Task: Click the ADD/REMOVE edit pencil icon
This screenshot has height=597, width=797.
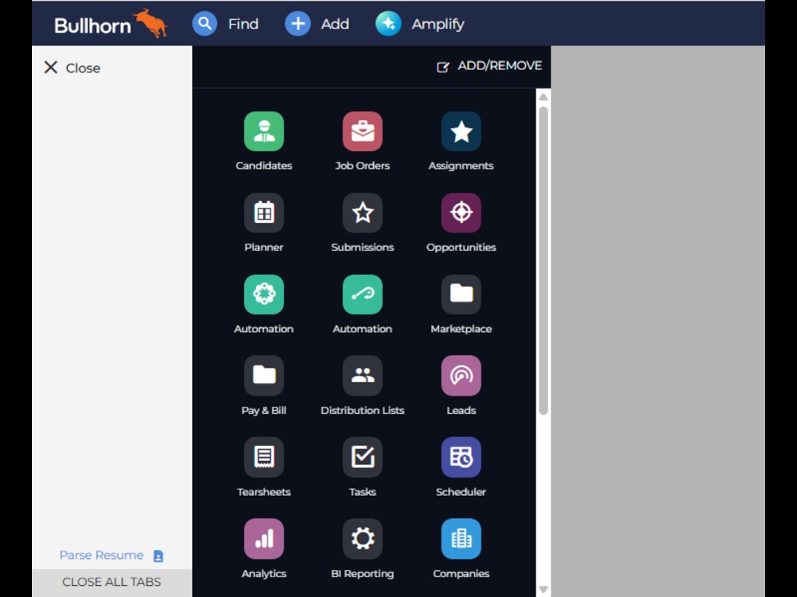Action: click(x=442, y=67)
